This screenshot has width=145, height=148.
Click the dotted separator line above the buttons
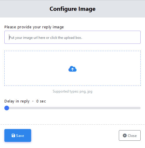point(72,124)
